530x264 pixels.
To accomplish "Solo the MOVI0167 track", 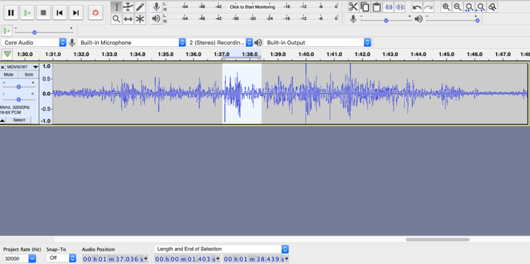I will pyautogui.click(x=29, y=75).
